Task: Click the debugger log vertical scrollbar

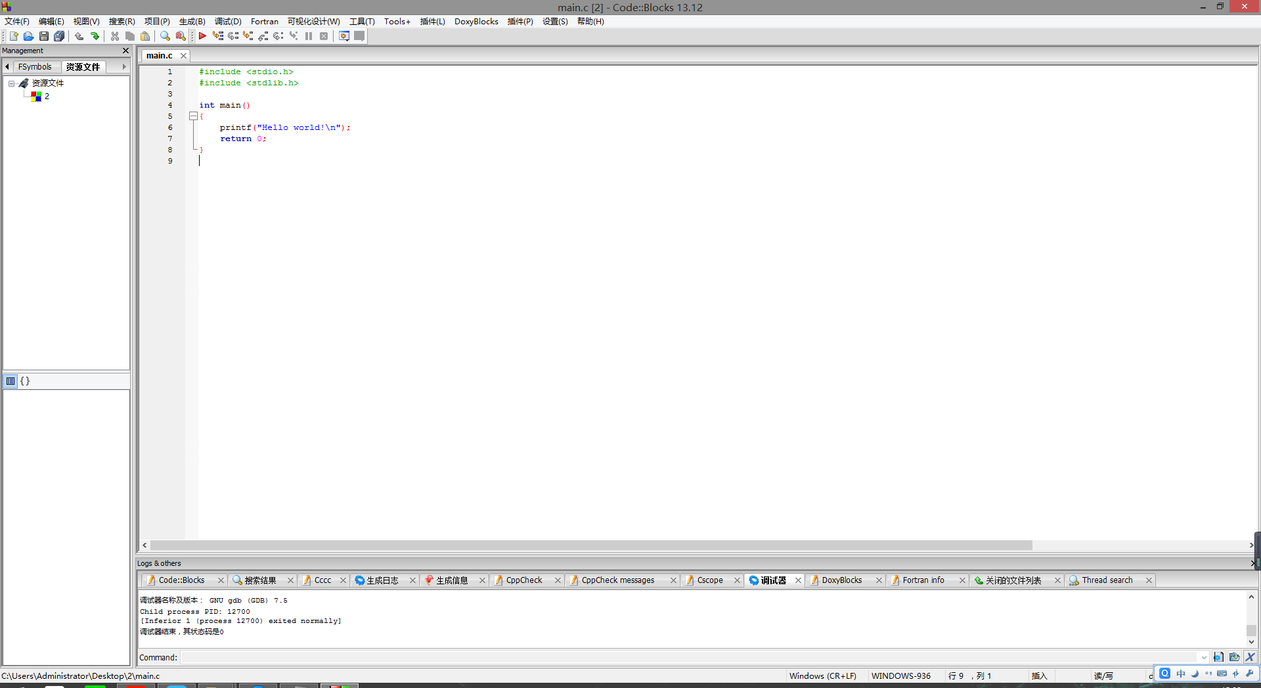Action: (x=1251, y=630)
